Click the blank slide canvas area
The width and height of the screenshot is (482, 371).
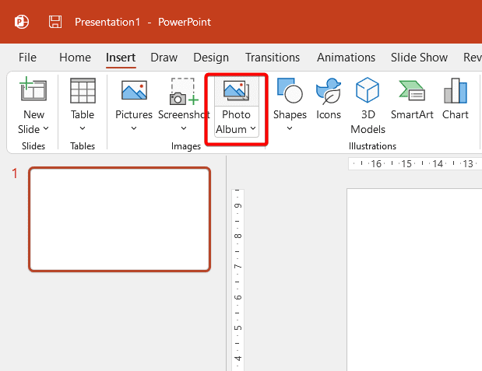click(x=413, y=280)
